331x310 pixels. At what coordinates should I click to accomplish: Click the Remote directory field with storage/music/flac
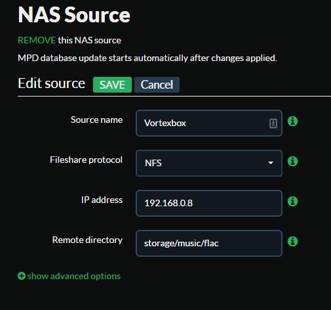tap(209, 243)
